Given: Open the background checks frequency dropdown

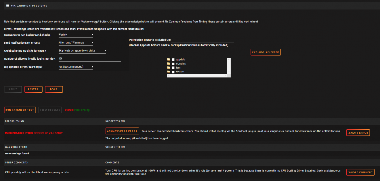Looking at the screenshot, I should [x=76, y=35].
